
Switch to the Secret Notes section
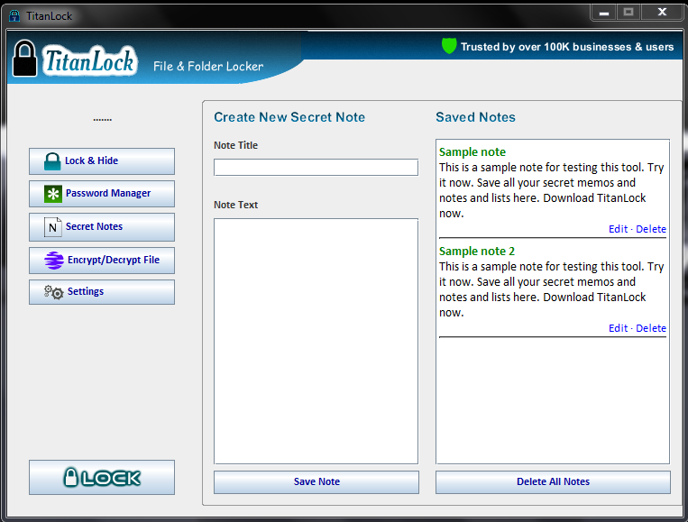point(102,227)
